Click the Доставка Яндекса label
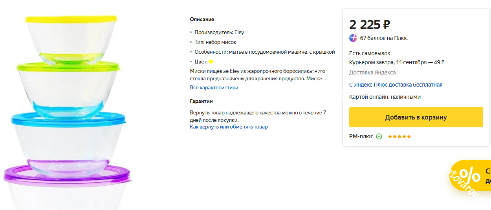 [x=372, y=72]
